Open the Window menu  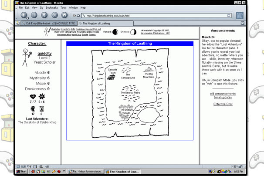click(x=74, y=8)
